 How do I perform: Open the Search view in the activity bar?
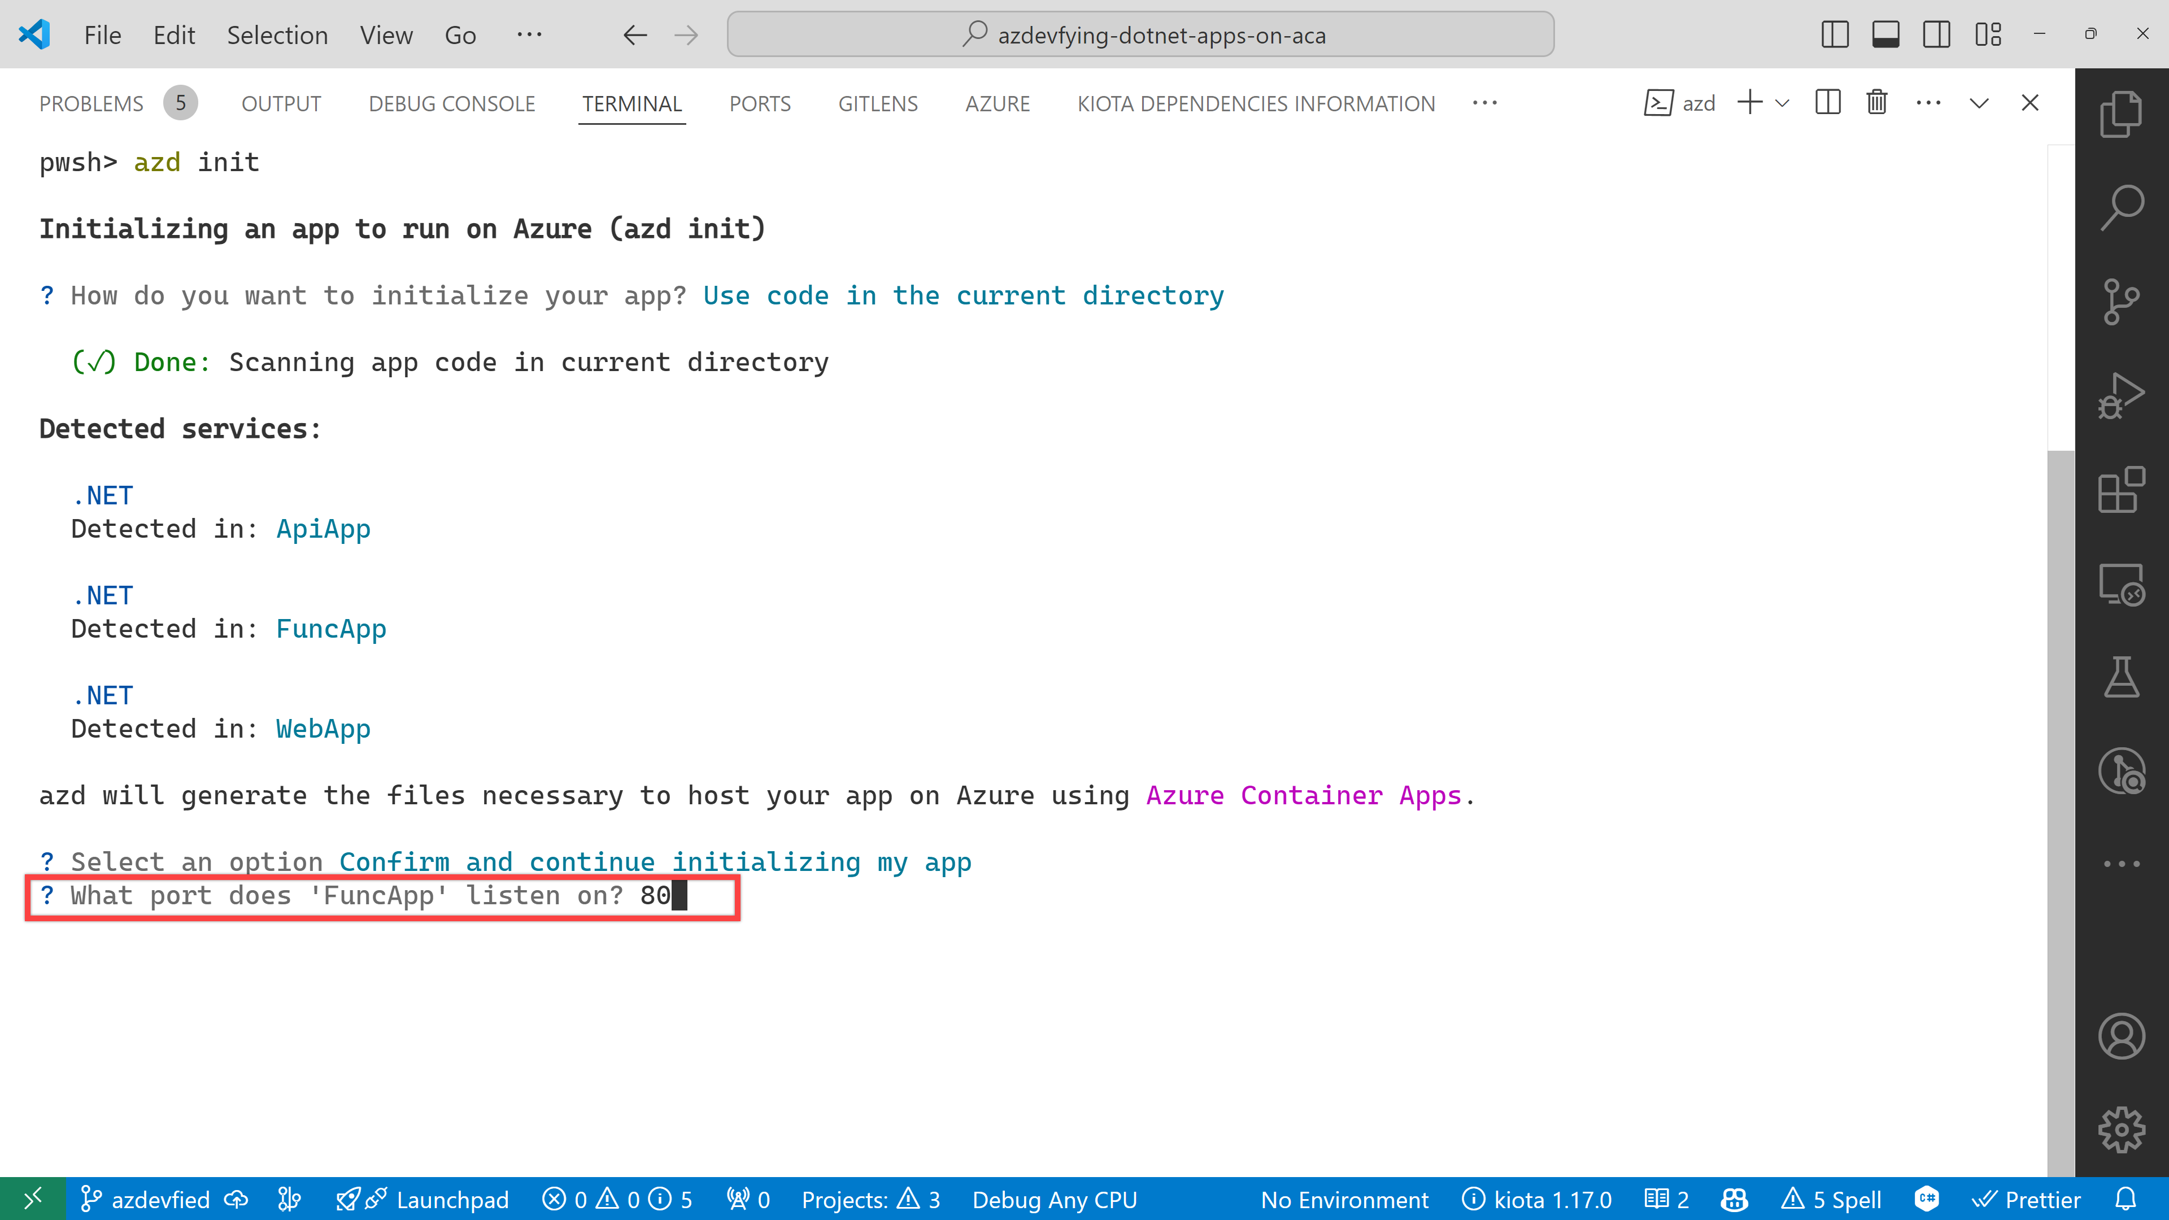pyautogui.click(x=2121, y=207)
